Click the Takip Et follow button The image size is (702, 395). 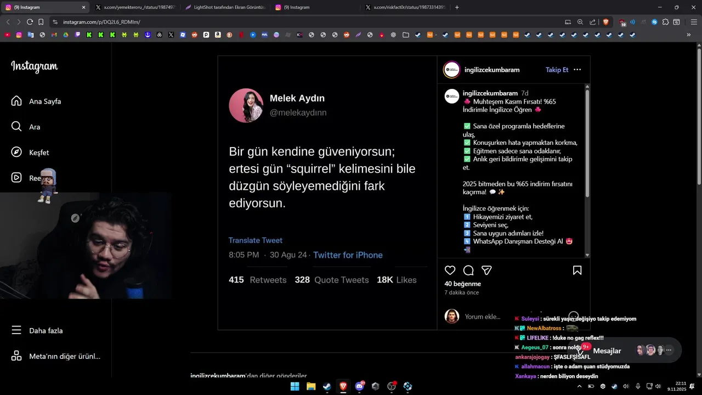pos(557,70)
